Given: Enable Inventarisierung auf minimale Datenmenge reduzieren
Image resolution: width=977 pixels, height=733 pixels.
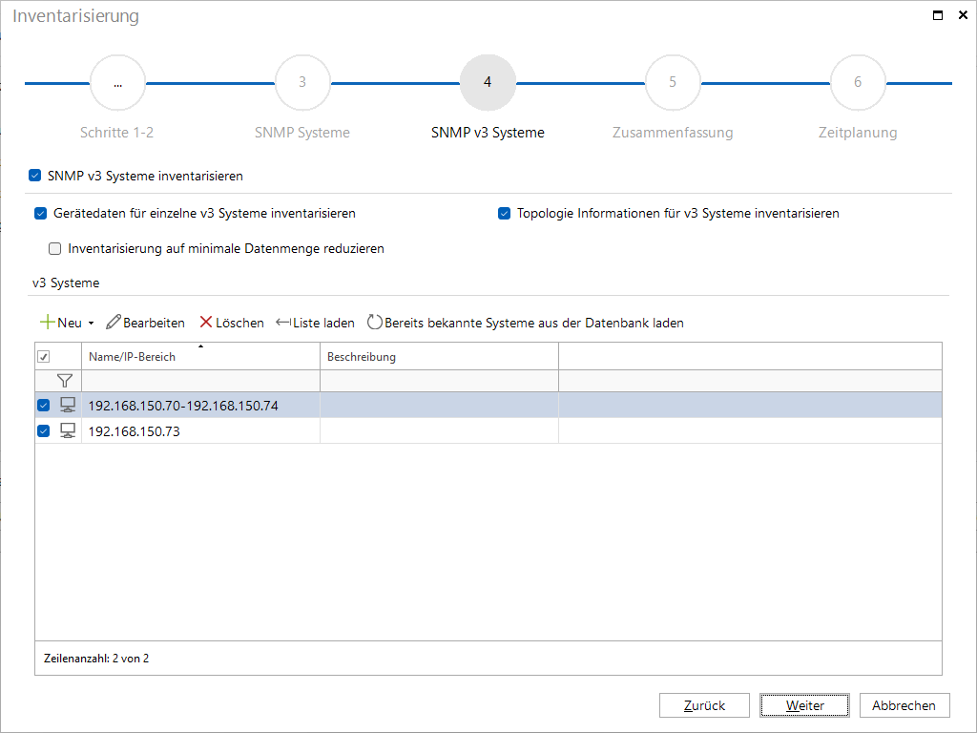Looking at the screenshot, I should (x=54, y=249).
